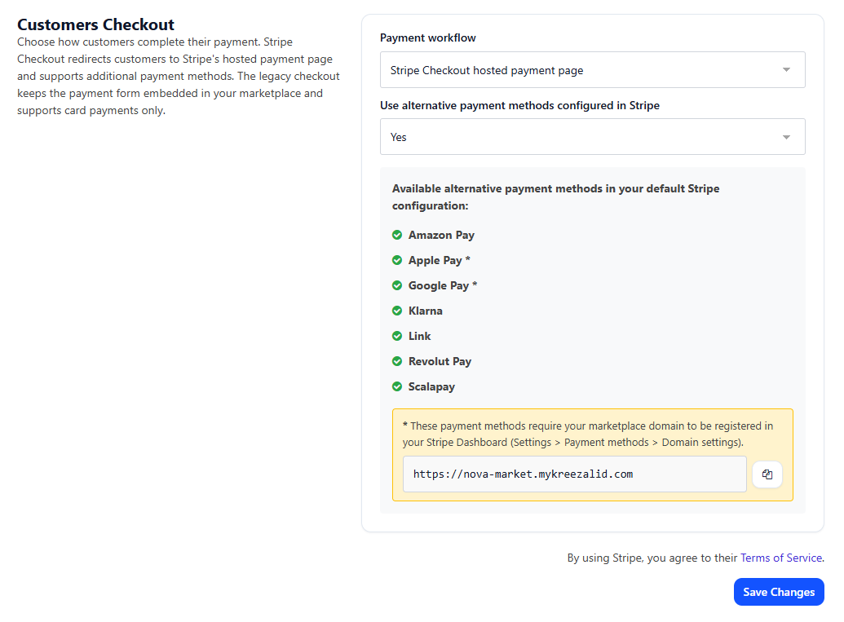The height and width of the screenshot is (622, 844).
Task: Save Changes to checkout settings
Action: [x=779, y=592]
